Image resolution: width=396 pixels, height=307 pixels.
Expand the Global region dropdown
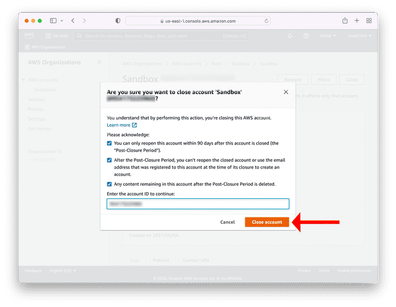coord(328,36)
